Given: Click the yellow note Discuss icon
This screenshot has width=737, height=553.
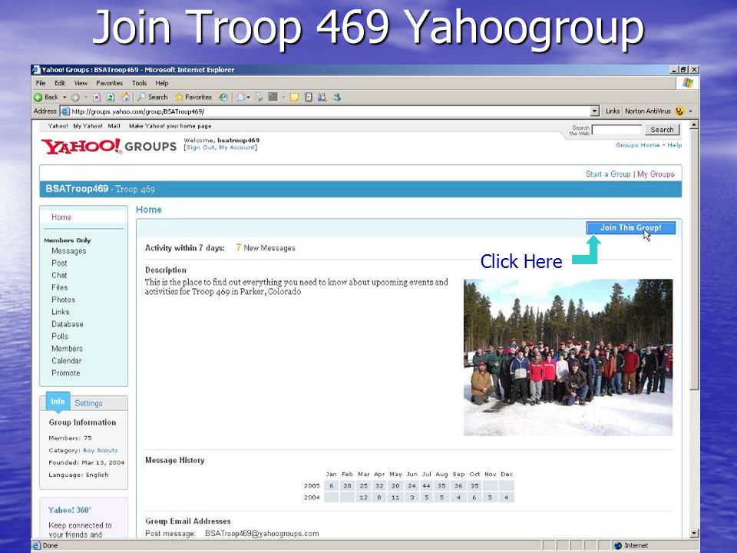Looking at the screenshot, I should 294,98.
